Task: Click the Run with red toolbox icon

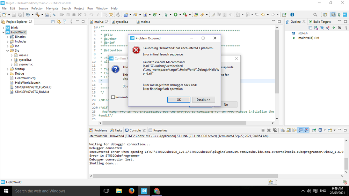Action: pyautogui.click(x=185, y=15)
